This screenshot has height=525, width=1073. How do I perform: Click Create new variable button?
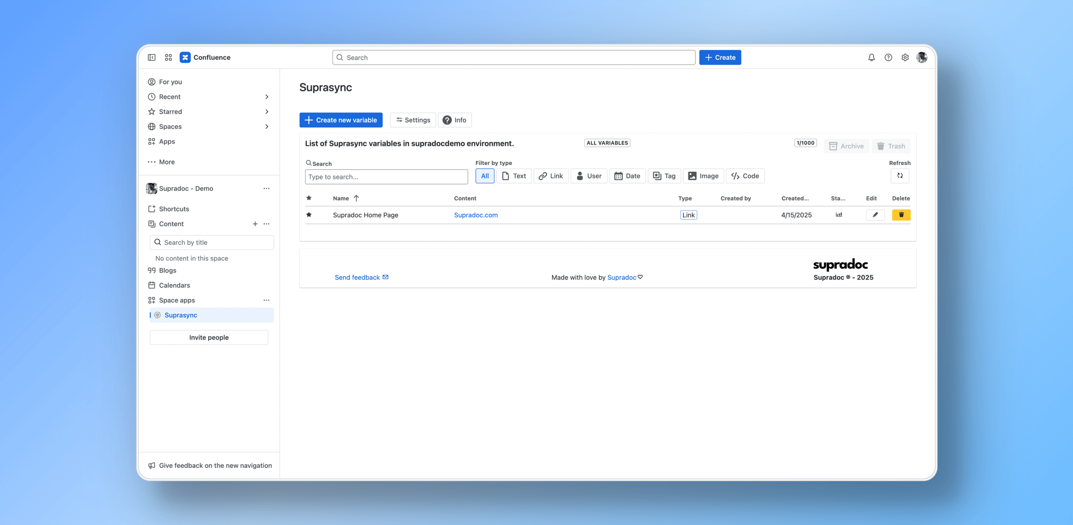[341, 120]
